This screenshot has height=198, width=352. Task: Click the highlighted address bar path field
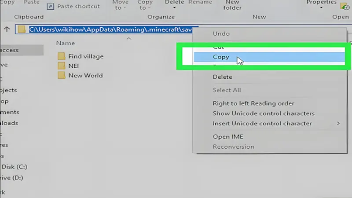(110, 29)
